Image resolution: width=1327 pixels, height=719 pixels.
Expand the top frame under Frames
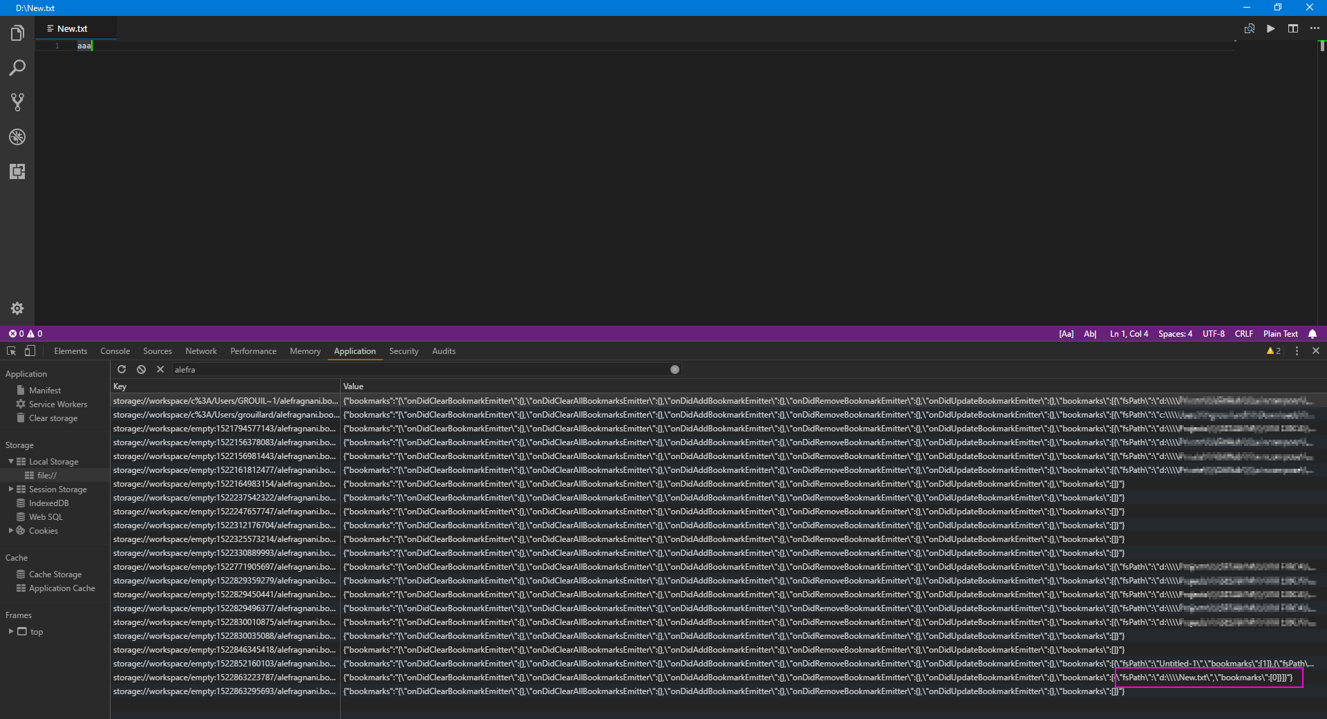[x=10, y=631]
